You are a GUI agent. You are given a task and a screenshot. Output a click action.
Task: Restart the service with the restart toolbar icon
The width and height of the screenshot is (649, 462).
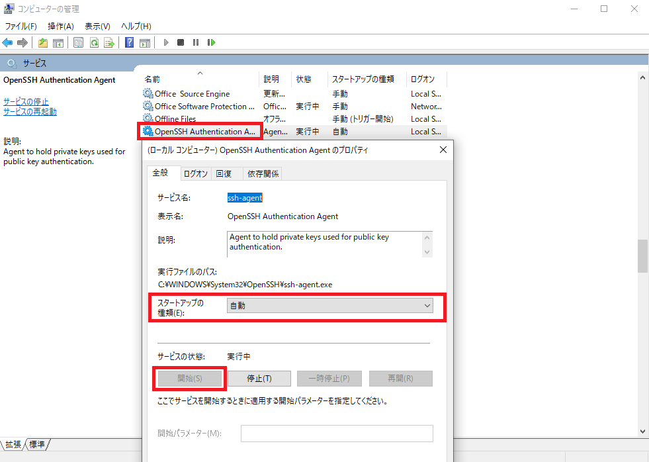pos(211,42)
